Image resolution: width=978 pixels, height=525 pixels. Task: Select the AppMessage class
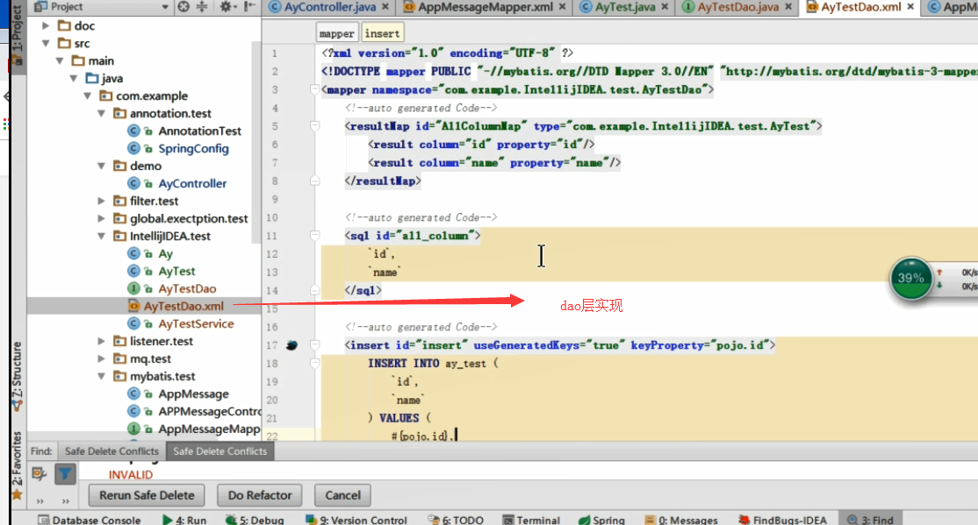click(x=193, y=394)
